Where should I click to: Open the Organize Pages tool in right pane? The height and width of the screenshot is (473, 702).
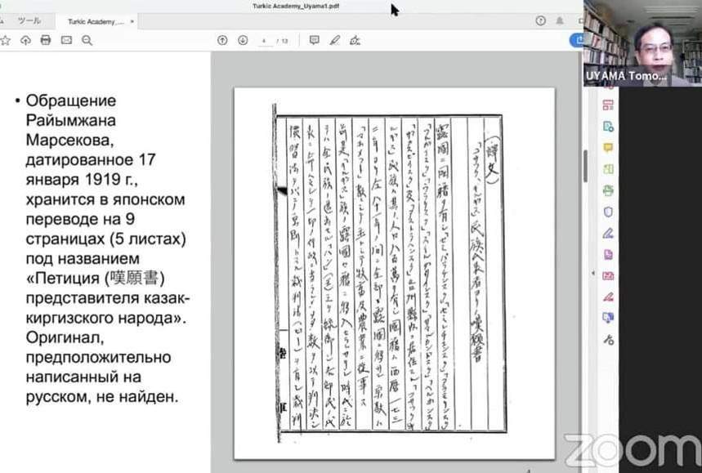click(606, 105)
